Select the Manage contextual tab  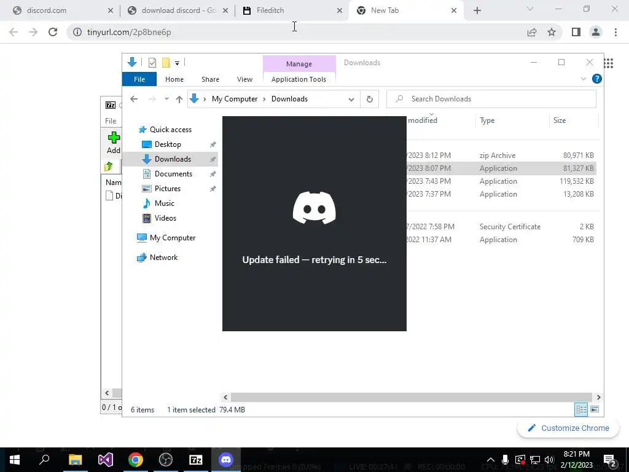click(x=299, y=64)
